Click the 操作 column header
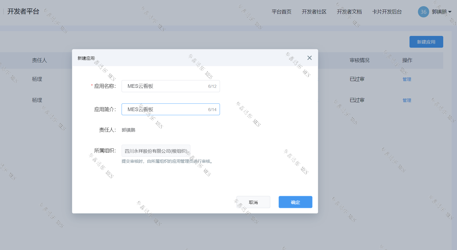Viewport: 457px width, 250px height. (407, 60)
